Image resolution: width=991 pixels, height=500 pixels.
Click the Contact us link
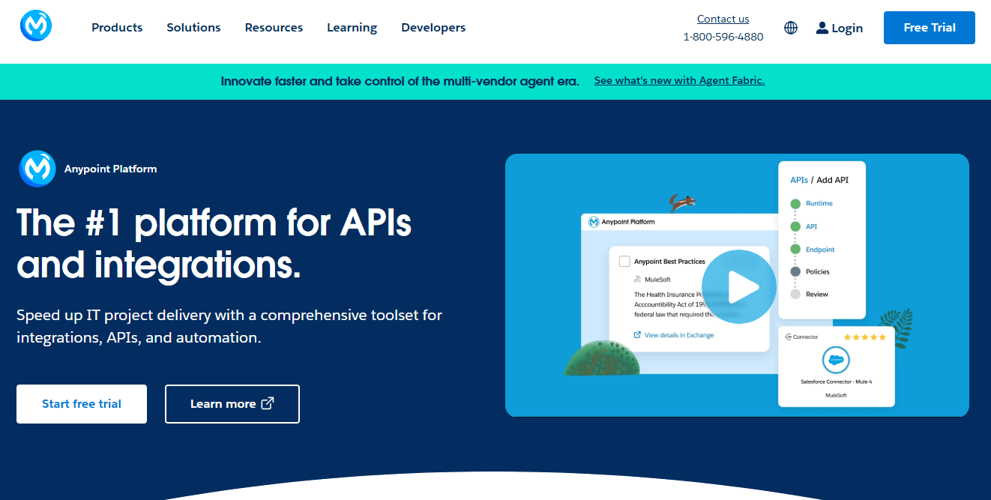pyautogui.click(x=723, y=19)
